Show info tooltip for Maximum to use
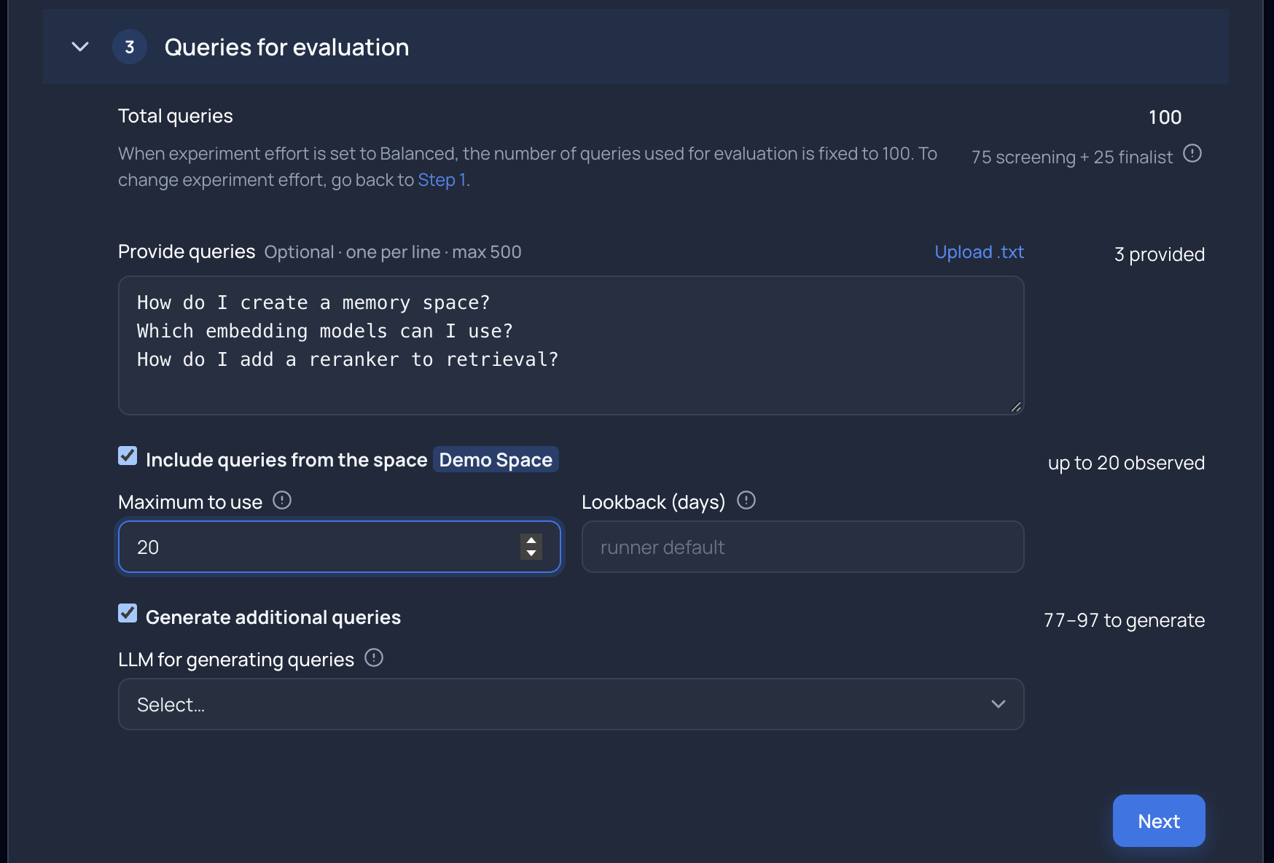 point(282,501)
